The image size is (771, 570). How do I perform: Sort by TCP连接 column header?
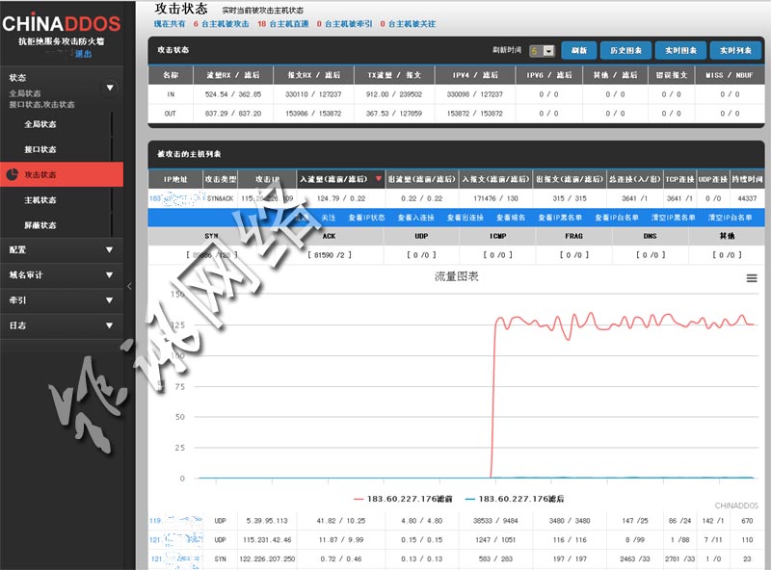coord(679,179)
